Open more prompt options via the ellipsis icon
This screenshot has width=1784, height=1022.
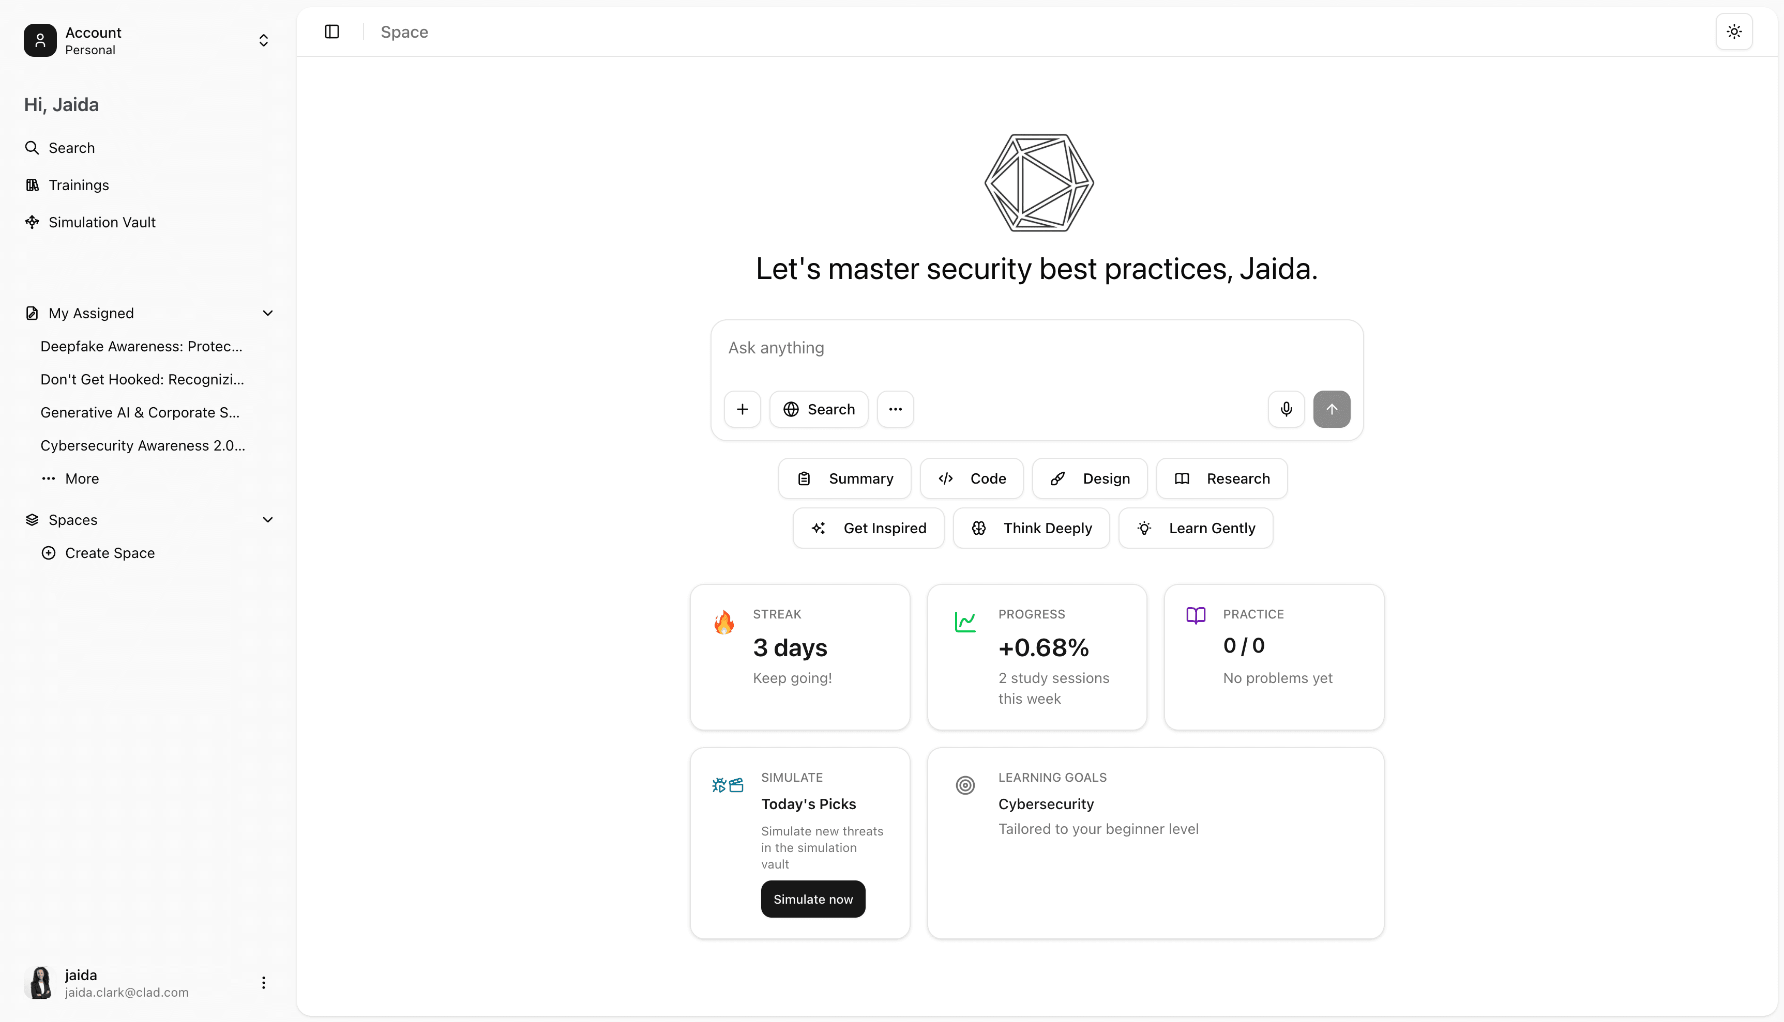point(895,409)
